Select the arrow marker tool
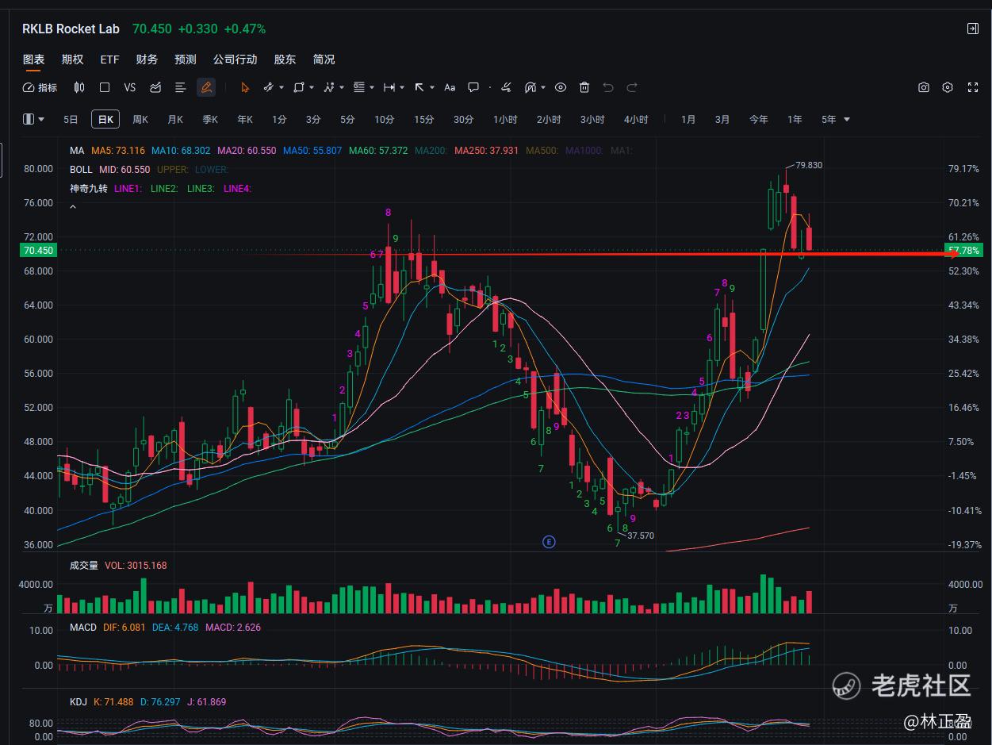This screenshot has height=745, width=992. (419, 87)
